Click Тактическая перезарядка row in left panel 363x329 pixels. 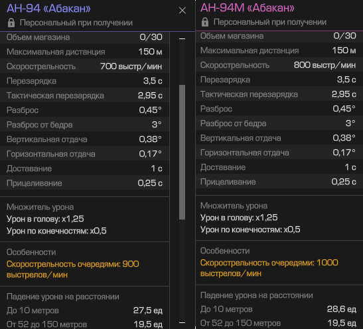84,95
